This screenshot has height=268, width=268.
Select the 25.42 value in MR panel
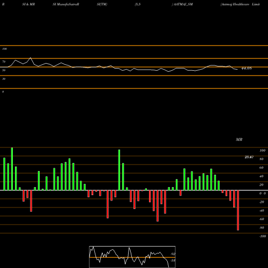click(x=249, y=157)
